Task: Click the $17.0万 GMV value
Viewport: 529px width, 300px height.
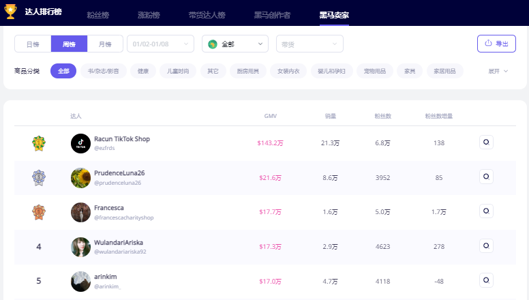Action: pyautogui.click(x=270, y=282)
